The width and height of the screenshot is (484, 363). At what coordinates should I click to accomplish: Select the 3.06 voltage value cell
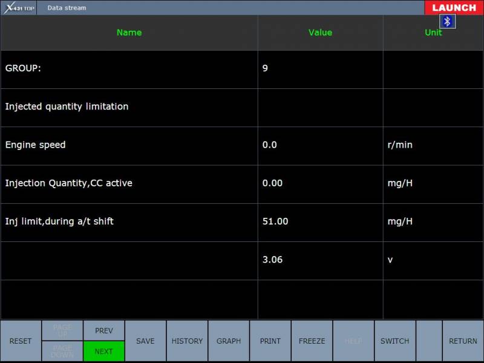coord(320,260)
